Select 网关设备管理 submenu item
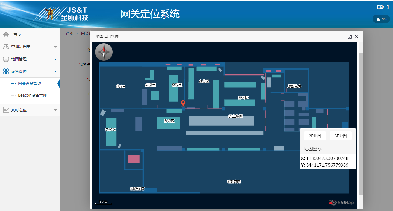Image resolution: width=393 pixels, height=211 pixels. (30, 83)
